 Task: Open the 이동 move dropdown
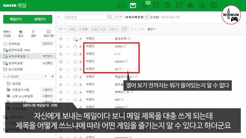[113, 29]
